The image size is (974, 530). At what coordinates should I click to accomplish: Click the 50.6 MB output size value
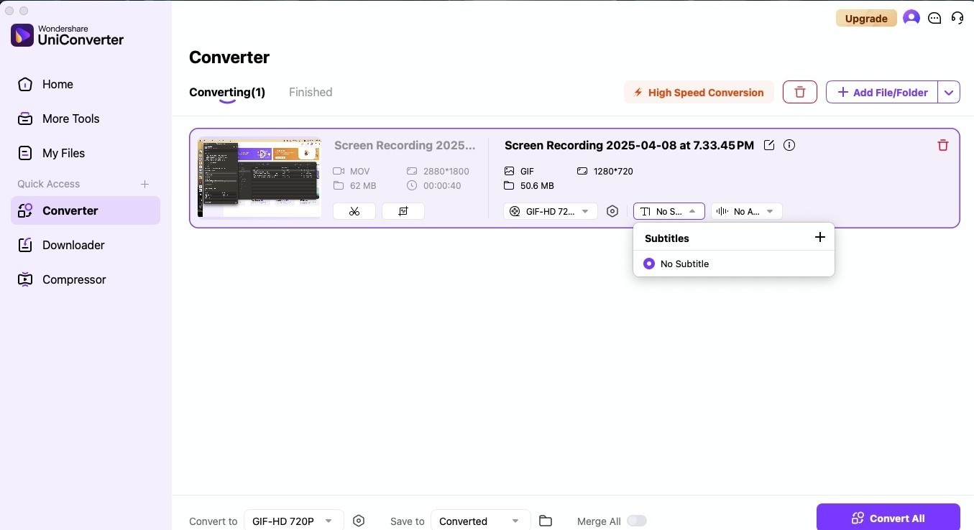click(537, 185)
